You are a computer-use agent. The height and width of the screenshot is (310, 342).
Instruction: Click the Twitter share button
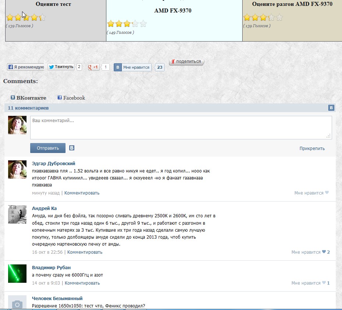[x=61, y=67]
